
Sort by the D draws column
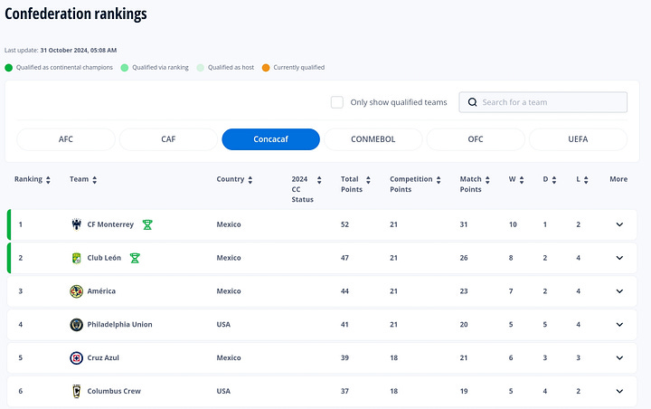pyautogui.click(x=554, y=179)
